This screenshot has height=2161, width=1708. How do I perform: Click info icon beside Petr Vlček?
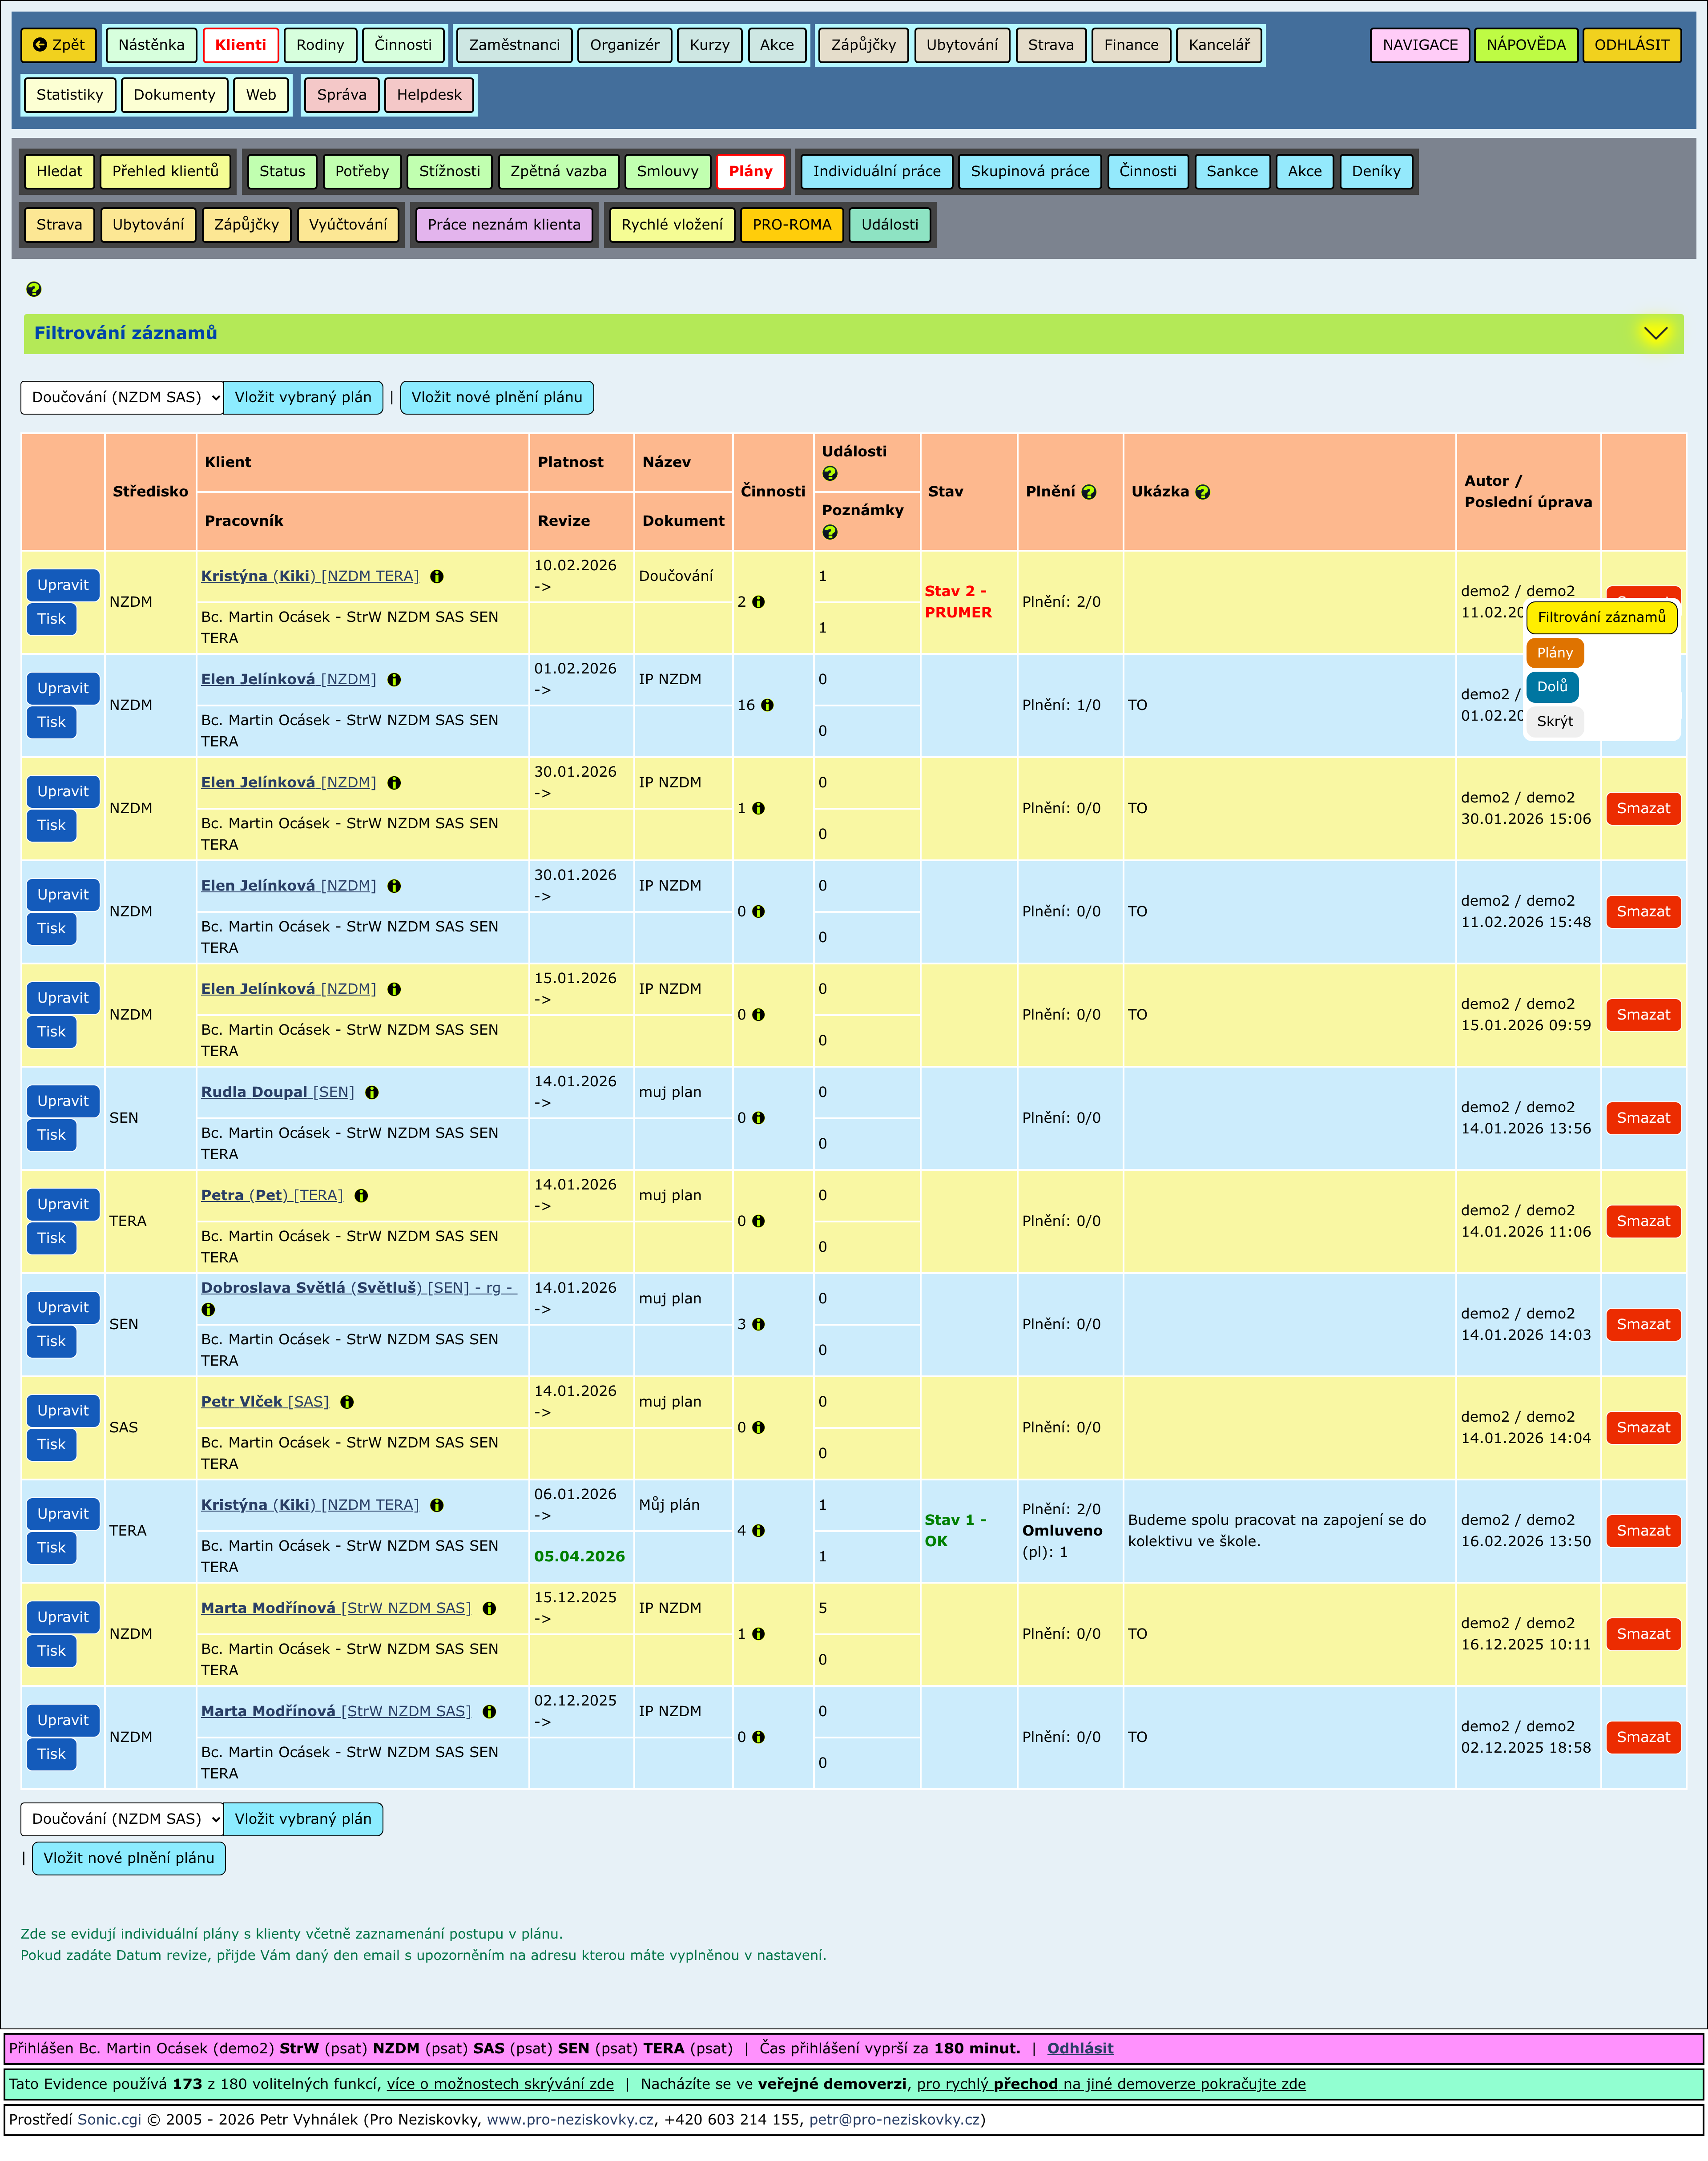pos(347,1402)
